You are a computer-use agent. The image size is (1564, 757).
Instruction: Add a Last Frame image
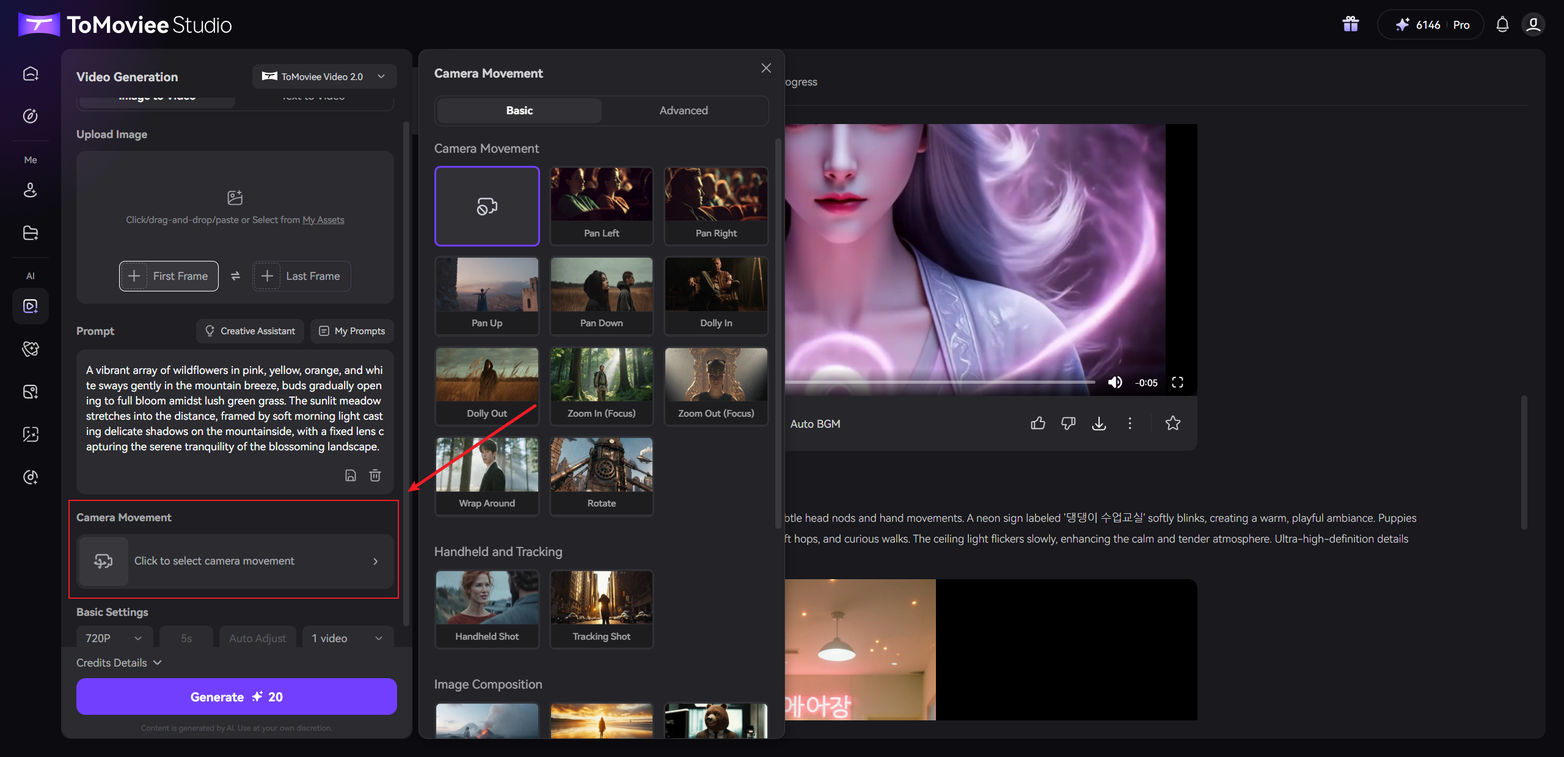[302, 276]
